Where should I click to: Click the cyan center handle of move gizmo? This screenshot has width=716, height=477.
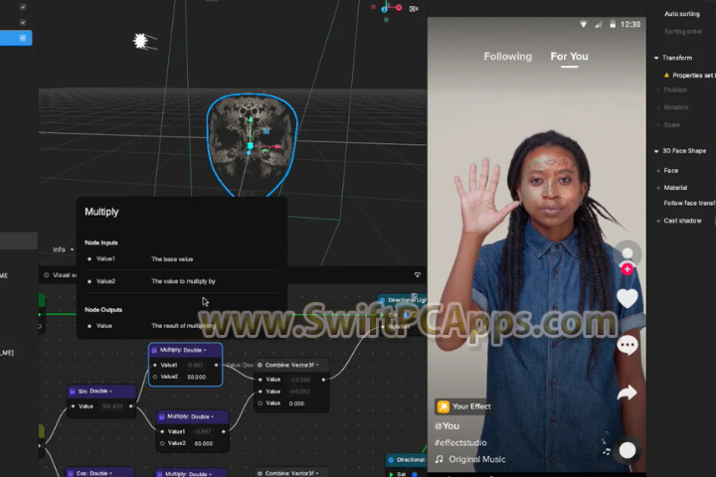tap(250, 146)
